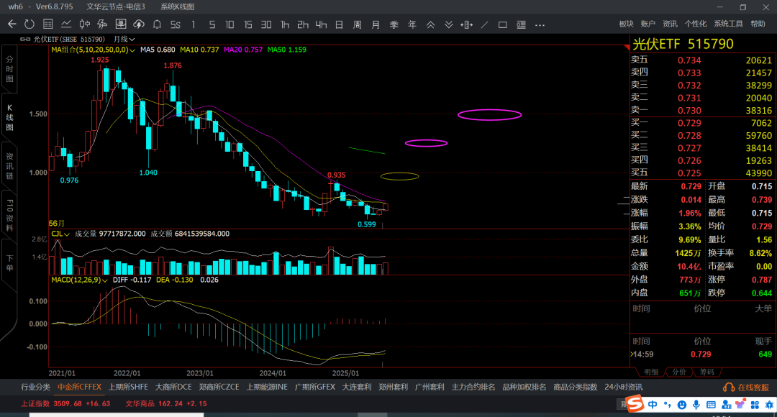Click the 卖一 price 0.730
Screen dimensions: 777x417
tap(689, 111)
